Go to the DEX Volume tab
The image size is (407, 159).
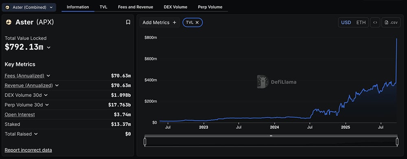point(175,7)
